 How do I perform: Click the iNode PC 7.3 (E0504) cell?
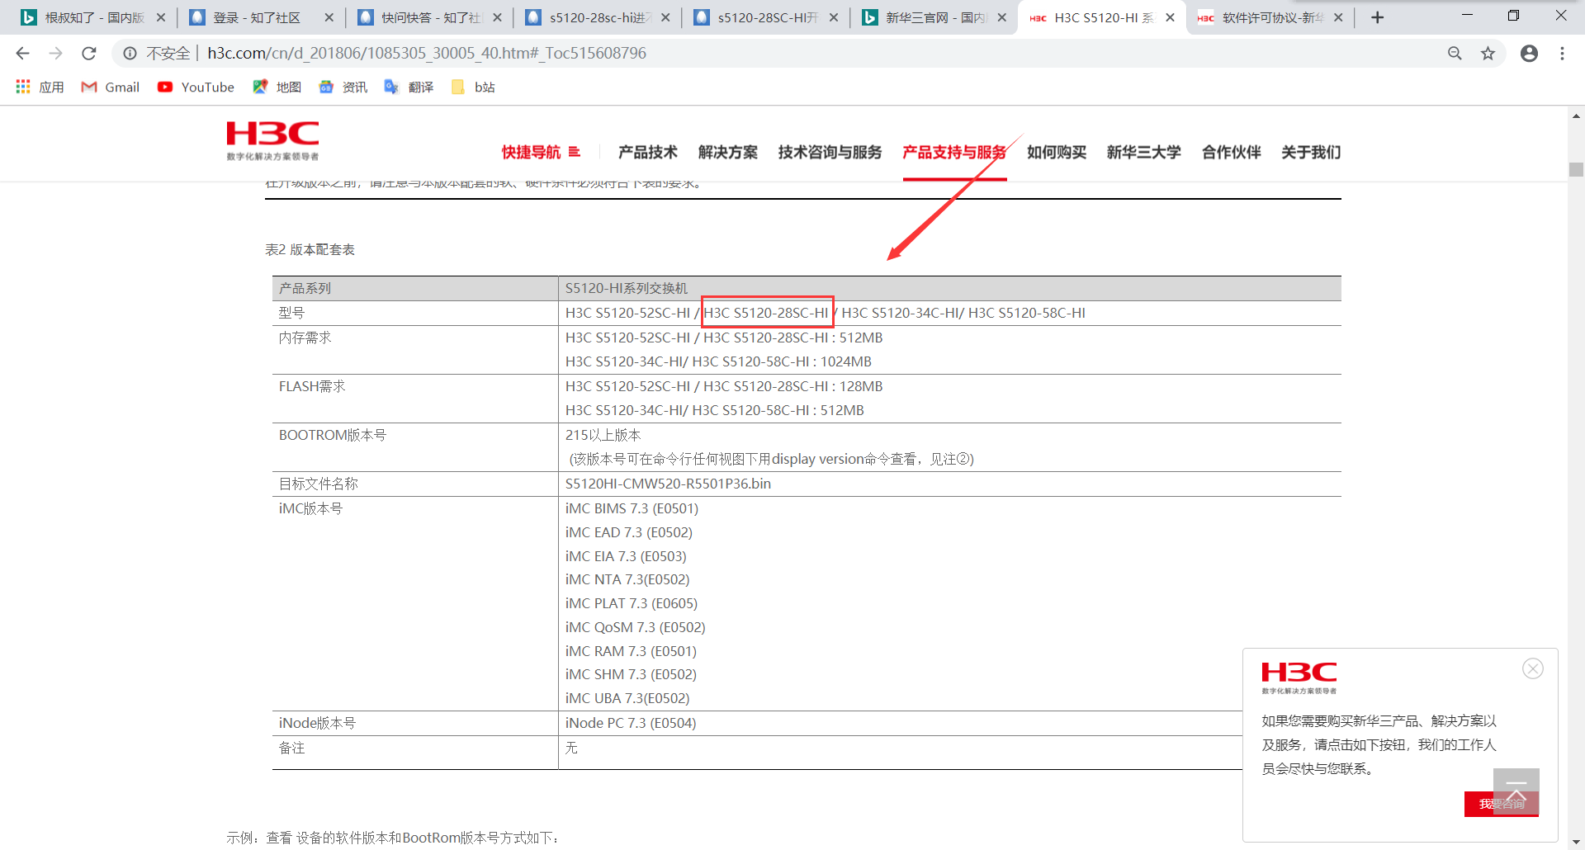(631, 723)
